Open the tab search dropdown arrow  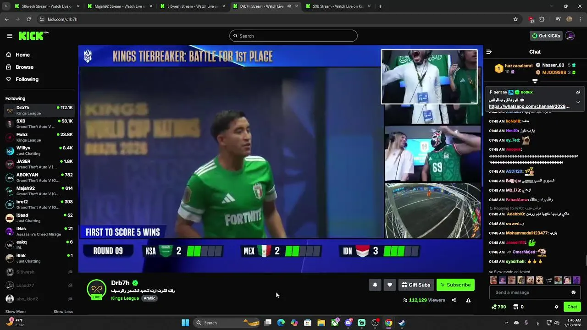click(x=6, y=6)
